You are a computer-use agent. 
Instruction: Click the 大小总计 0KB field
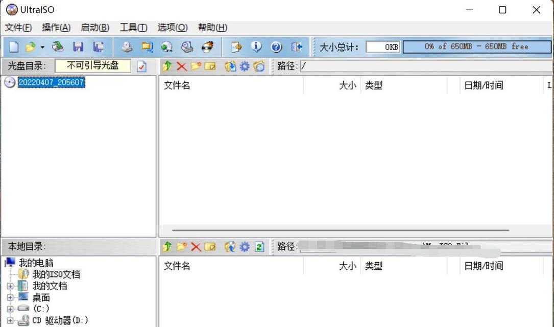coord(383,46)
